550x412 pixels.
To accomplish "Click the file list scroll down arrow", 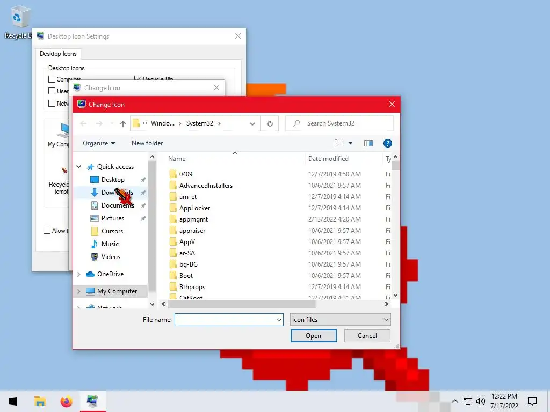I will [396, 295].
